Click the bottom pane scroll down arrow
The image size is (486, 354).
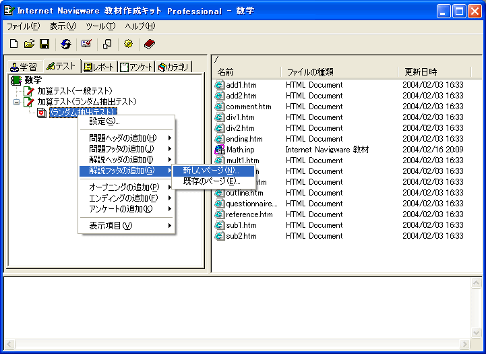476,333
